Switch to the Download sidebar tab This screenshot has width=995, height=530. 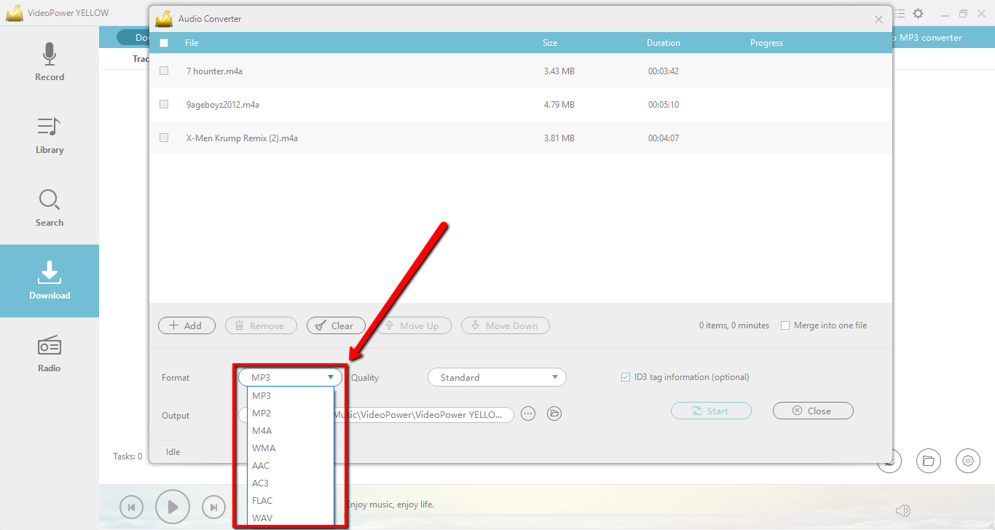click(49, 280)
